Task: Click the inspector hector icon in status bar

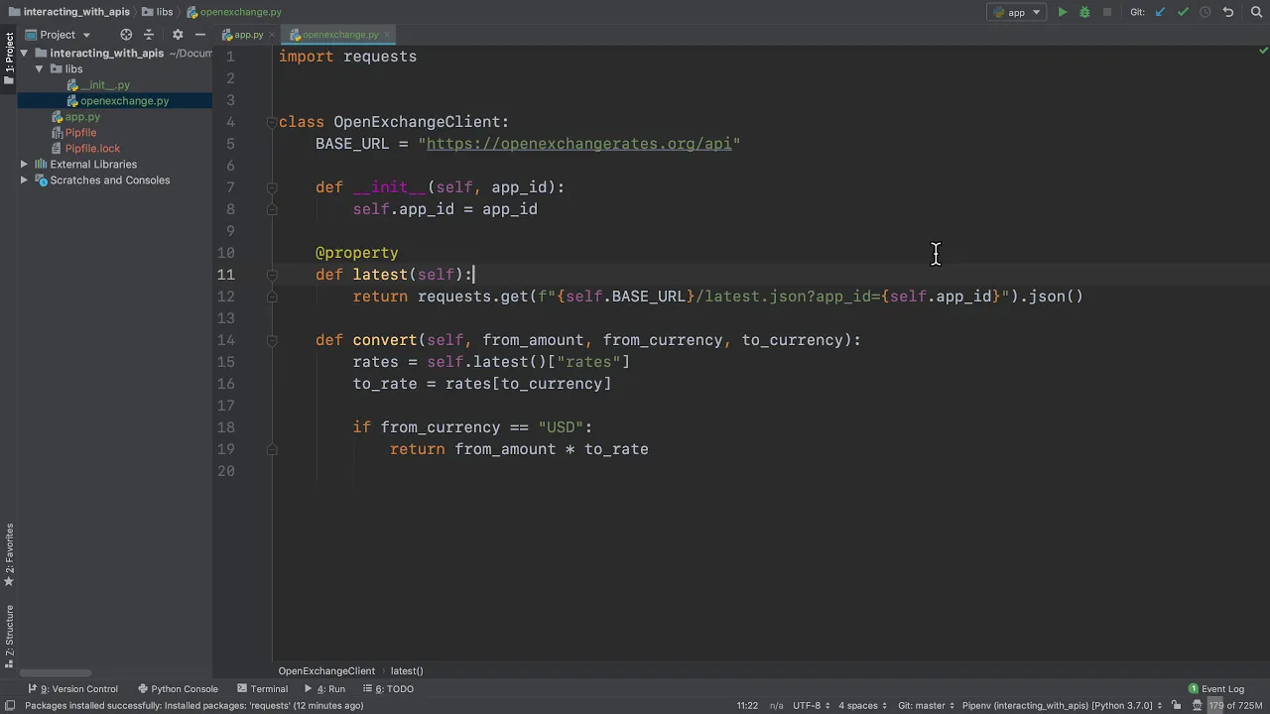Action: [1197, 705]
